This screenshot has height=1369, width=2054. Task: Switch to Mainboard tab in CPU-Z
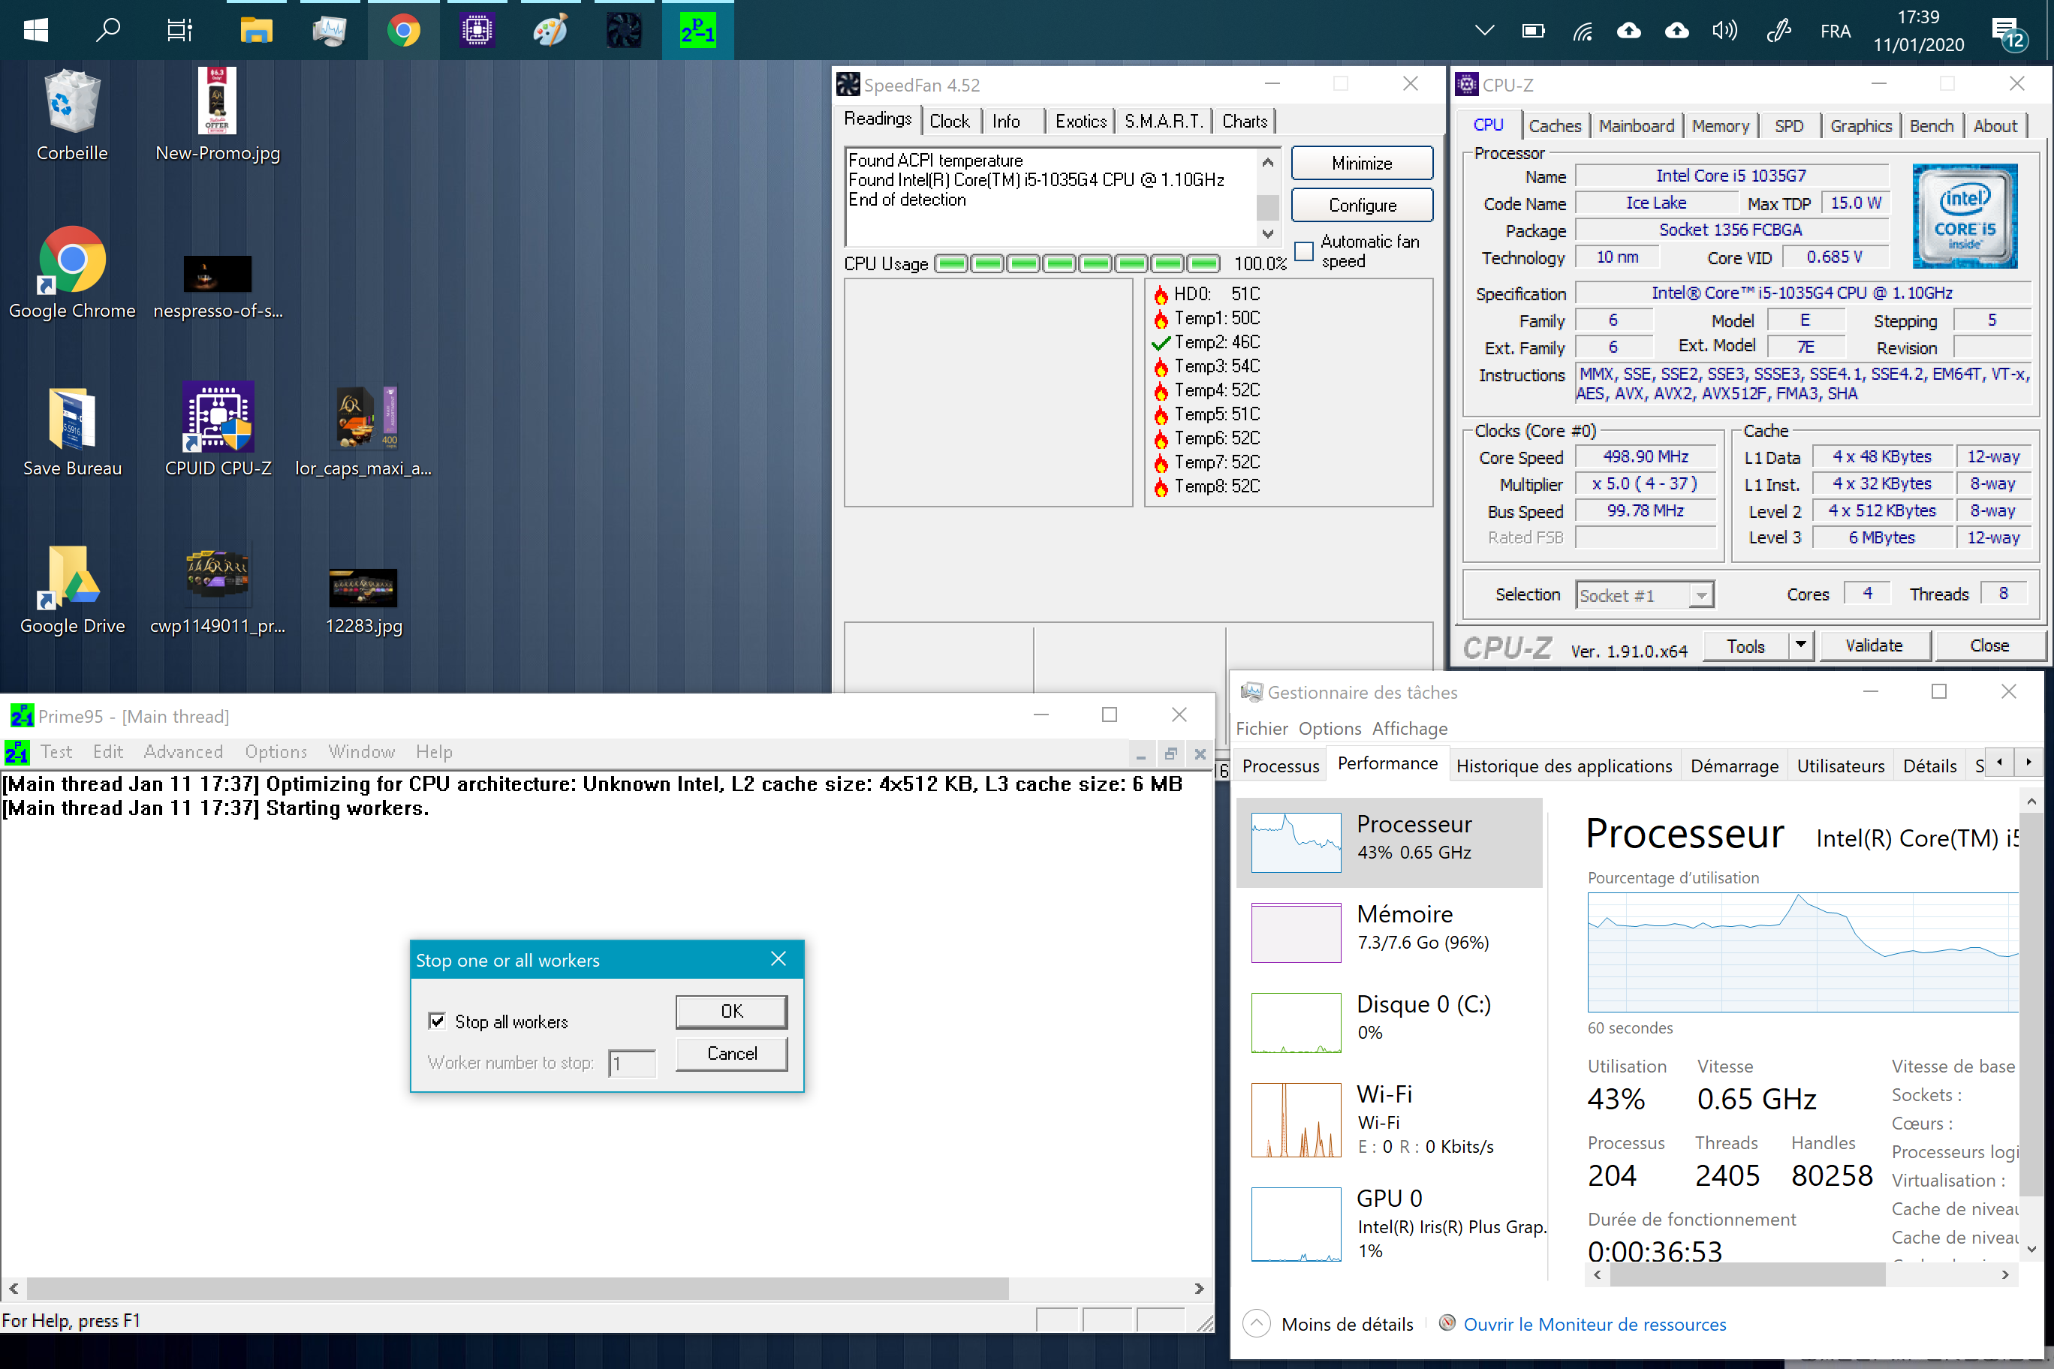click(1636, 126)
